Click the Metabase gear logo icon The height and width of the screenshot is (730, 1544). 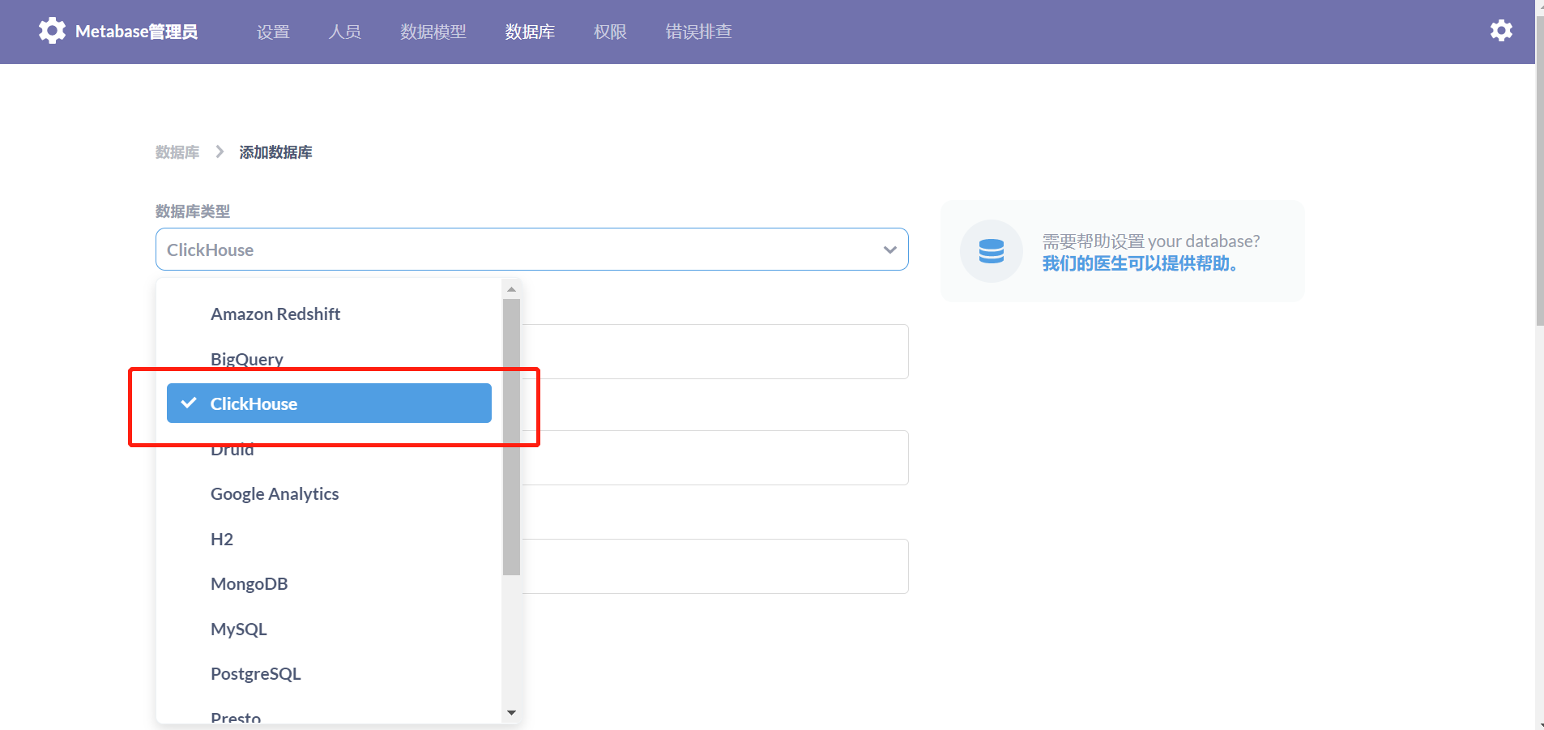(52, 31)
